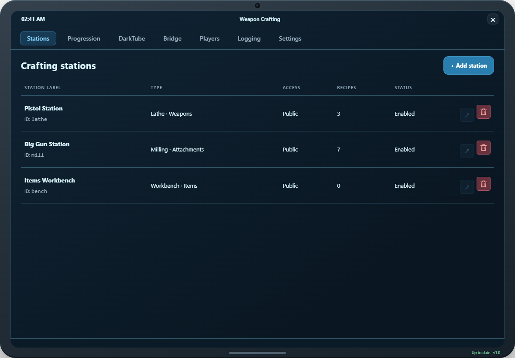Click the TYPE column header
This screenshot has height=358, width=515.
pyautogui.click(x=156, y=88)
